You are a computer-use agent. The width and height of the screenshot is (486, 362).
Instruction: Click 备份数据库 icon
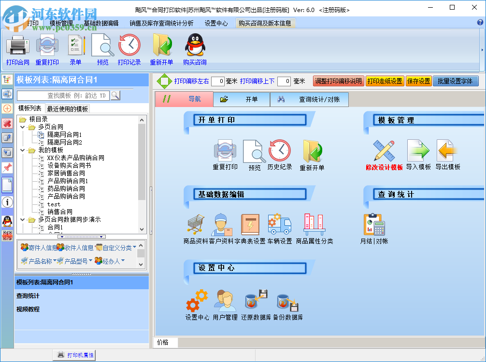coord(287,302)
